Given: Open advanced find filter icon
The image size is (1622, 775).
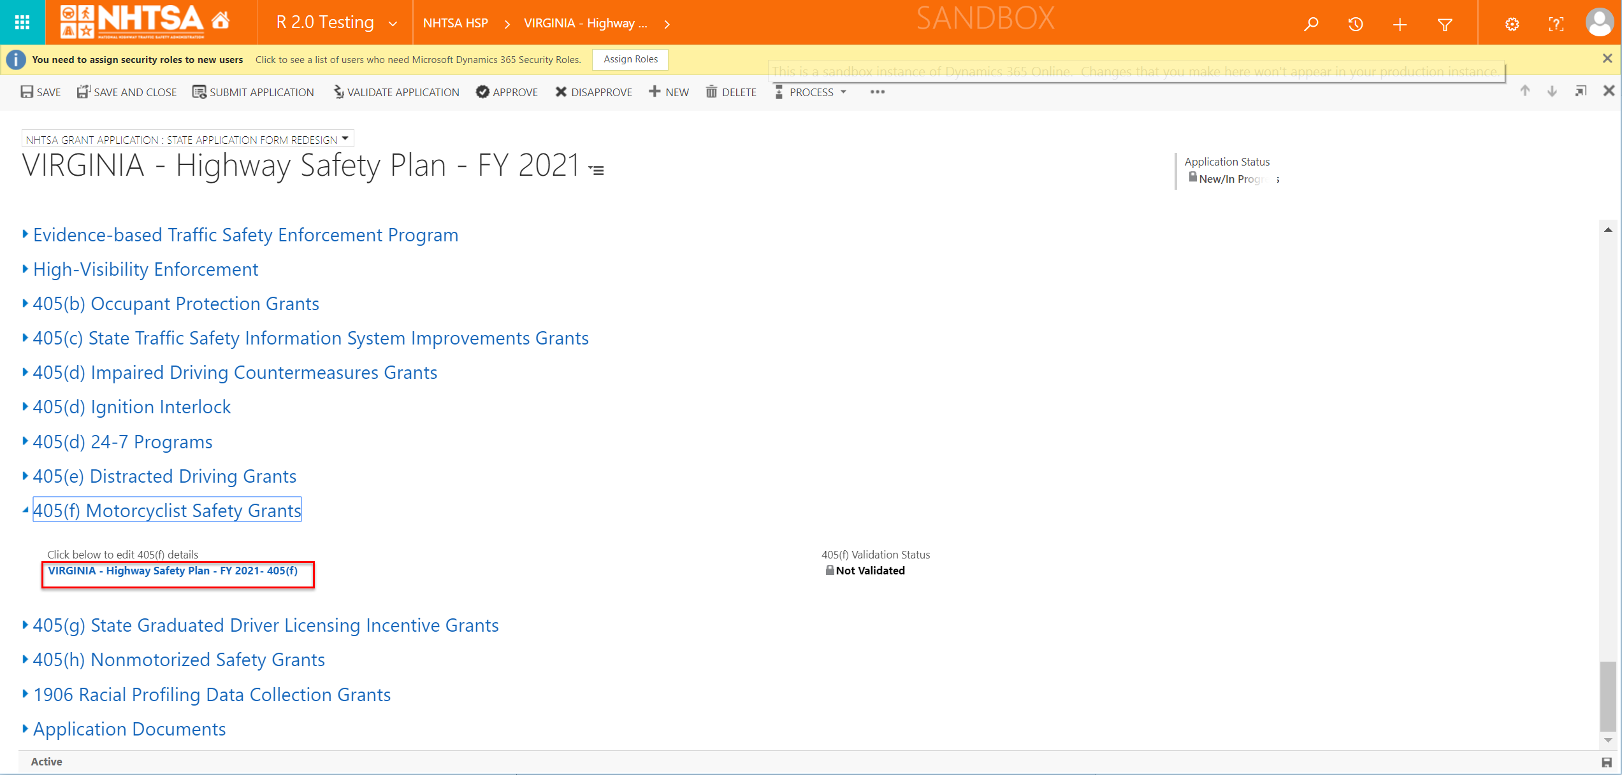Looking at the screenshot, I should (1445, 24).
